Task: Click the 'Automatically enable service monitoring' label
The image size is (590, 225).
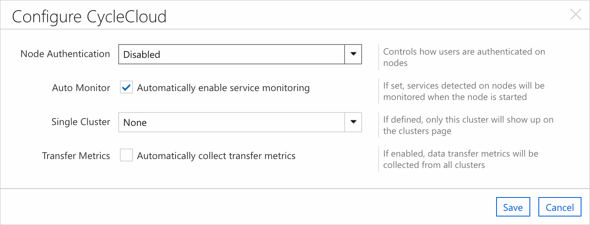Action: coord(223,88)
